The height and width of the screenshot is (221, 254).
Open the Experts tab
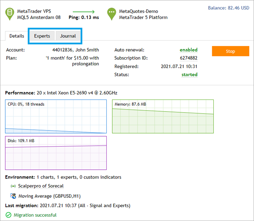pyautogui.click(x=42, y=36)
